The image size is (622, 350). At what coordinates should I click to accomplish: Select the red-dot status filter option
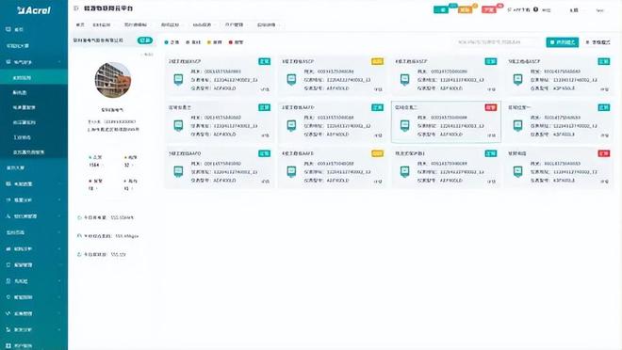coord(236,42)
